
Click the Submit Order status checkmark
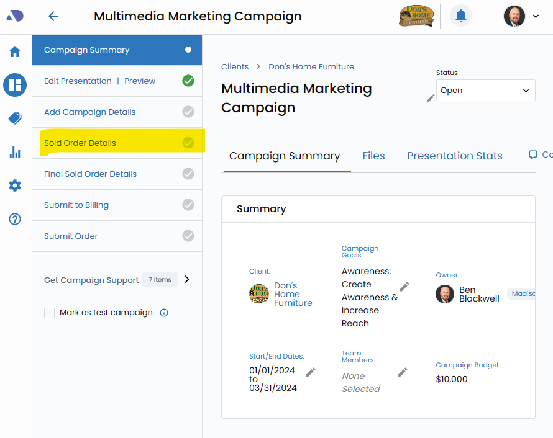click(188, 236)
